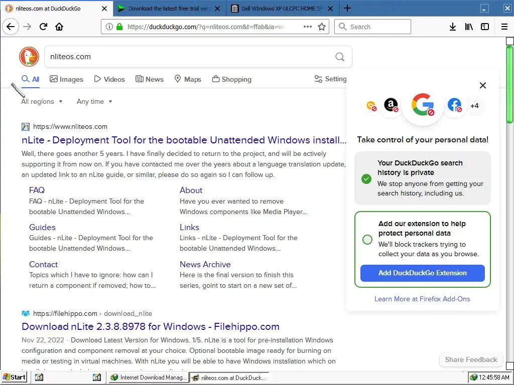The image size is (514, 385).
Task: Open Download nLite 2.3.8.8978 Filehippo result
Action: [x=151, y=326]
